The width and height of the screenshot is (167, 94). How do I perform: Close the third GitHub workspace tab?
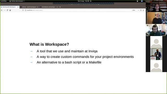point(57,7)
